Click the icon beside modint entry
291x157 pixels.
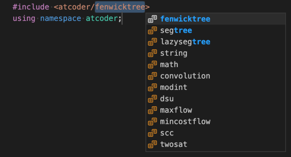[152, 87]
